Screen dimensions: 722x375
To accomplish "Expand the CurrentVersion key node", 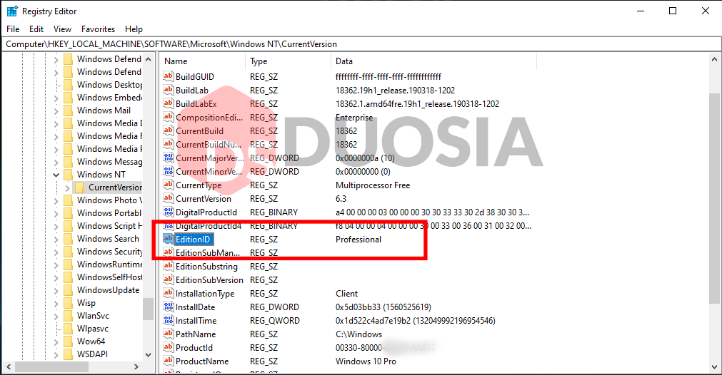I will [x=67, y=187].
